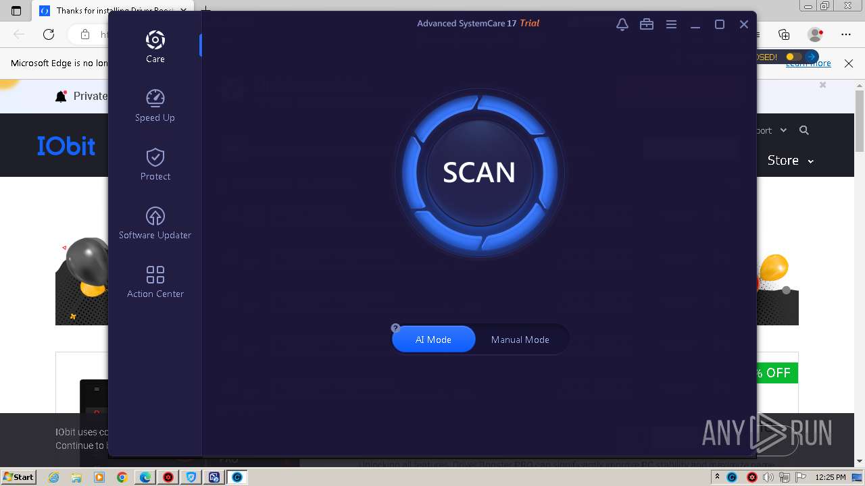Open volume control in tray
865x486 pixels.
coord(768,477)
